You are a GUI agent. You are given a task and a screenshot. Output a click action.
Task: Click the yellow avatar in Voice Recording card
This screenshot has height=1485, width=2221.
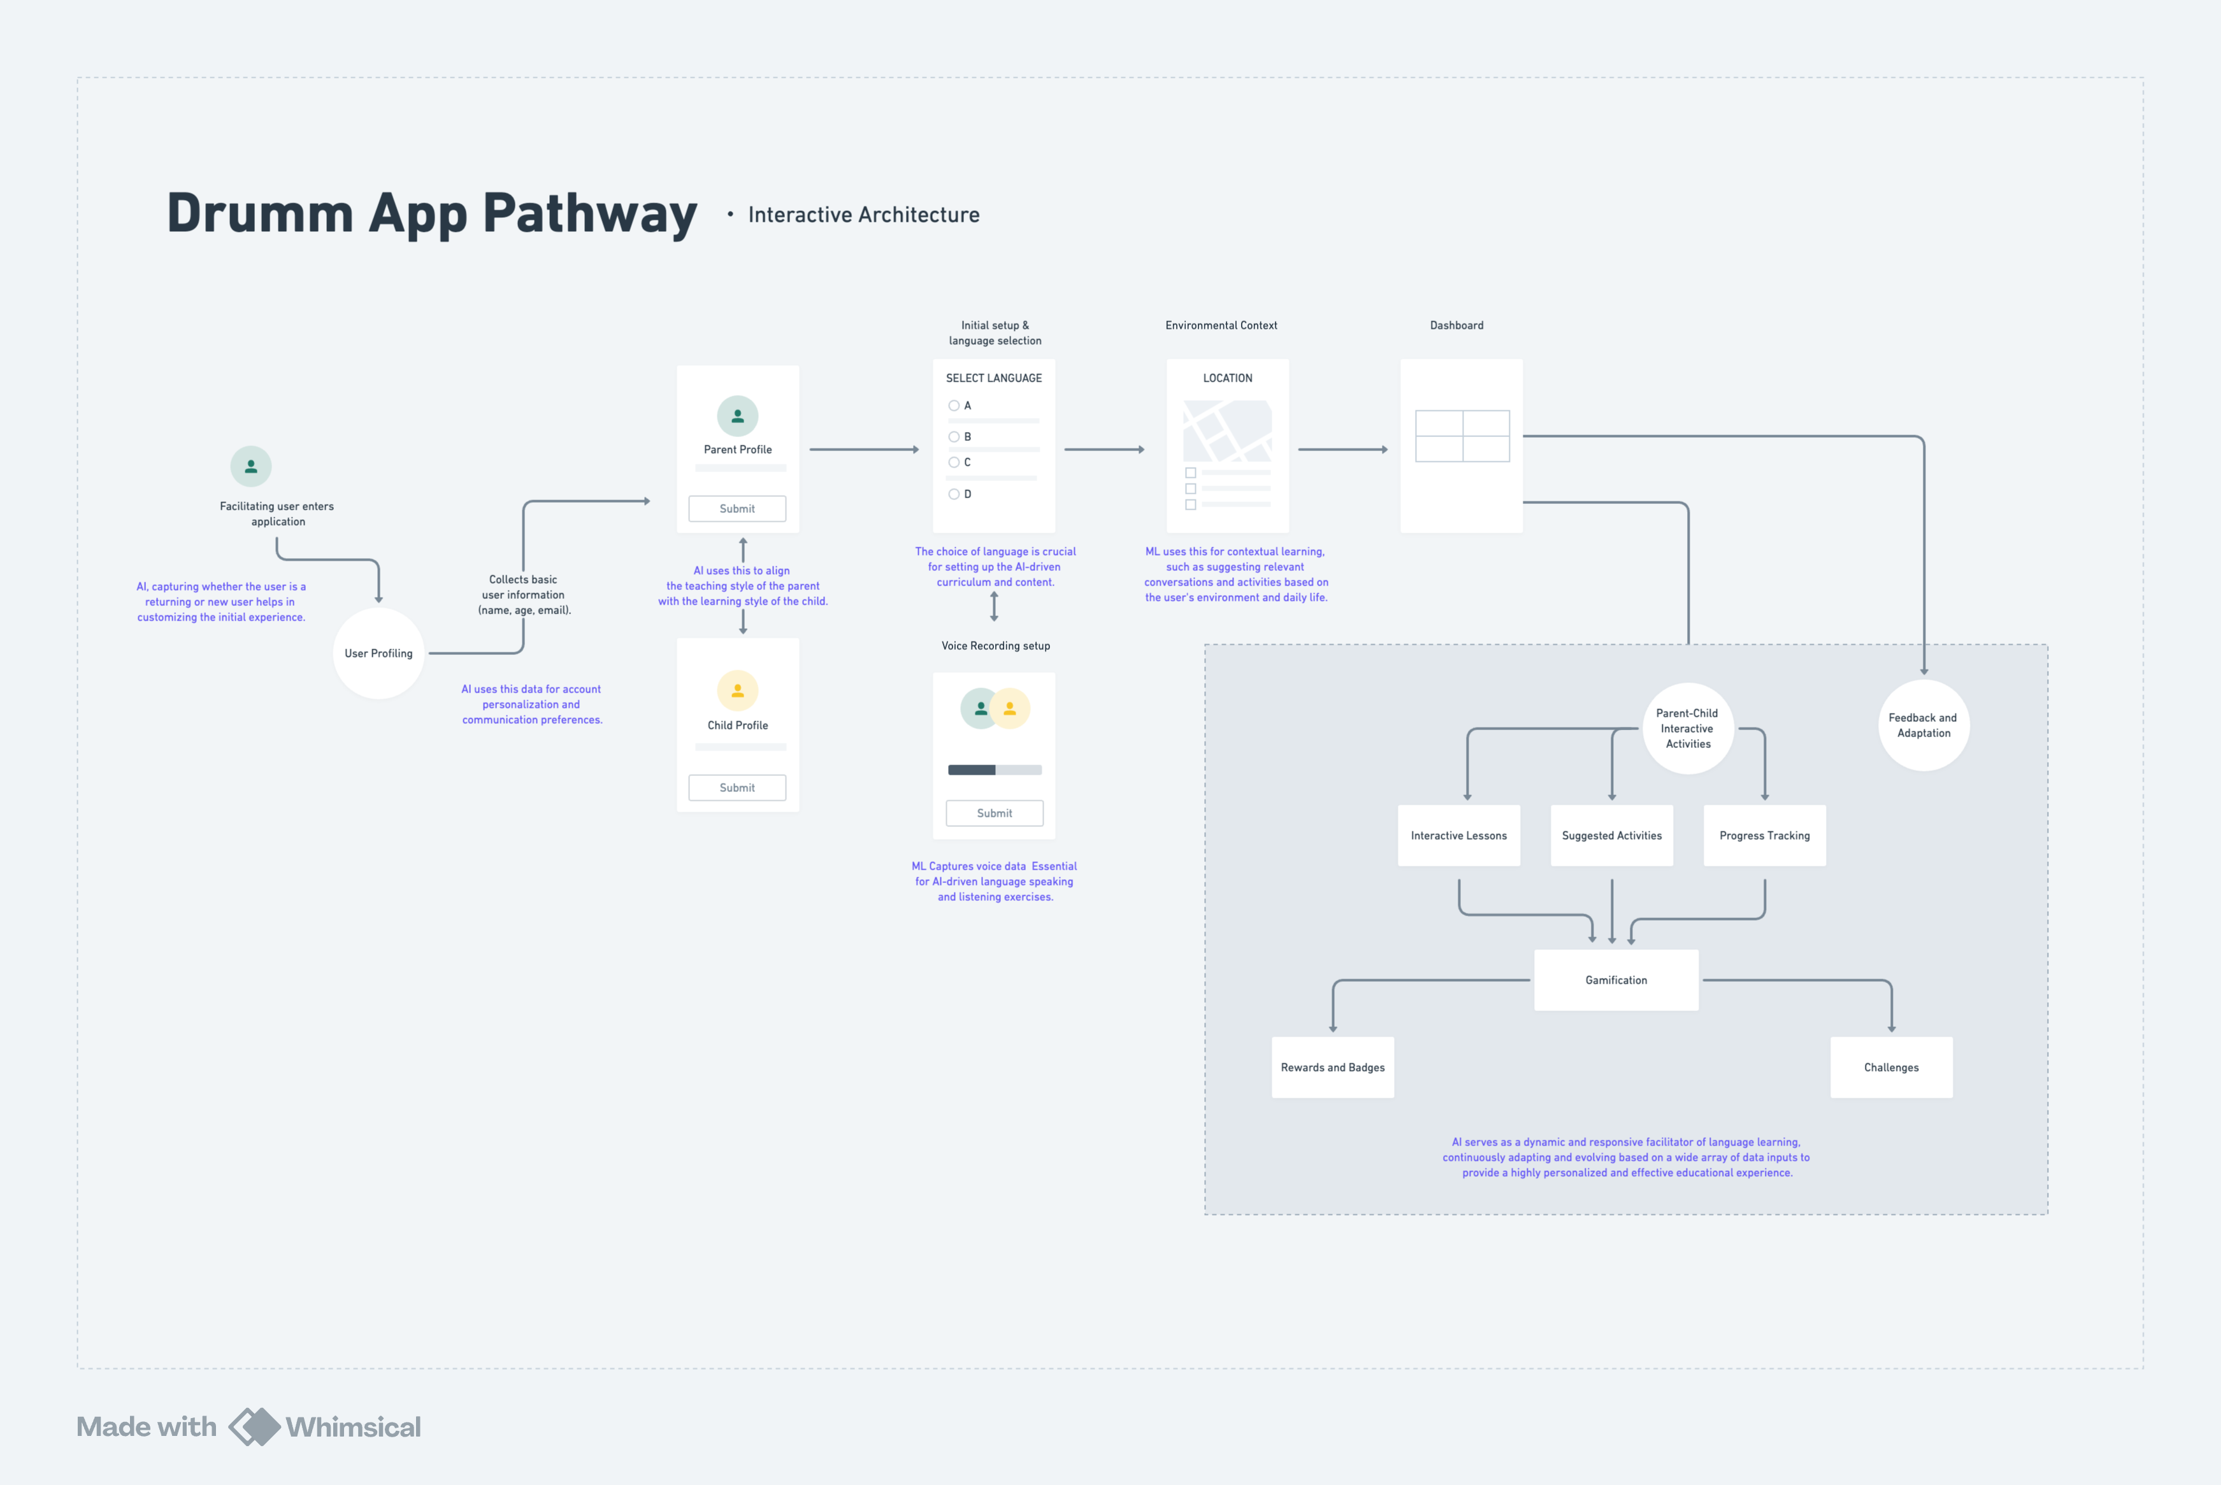[x=1010, y=708]
